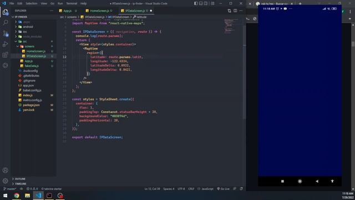Screen dimensions: 355x200
Task: Change line ending via CRLF indicator
Action: (x=191, y=189)
